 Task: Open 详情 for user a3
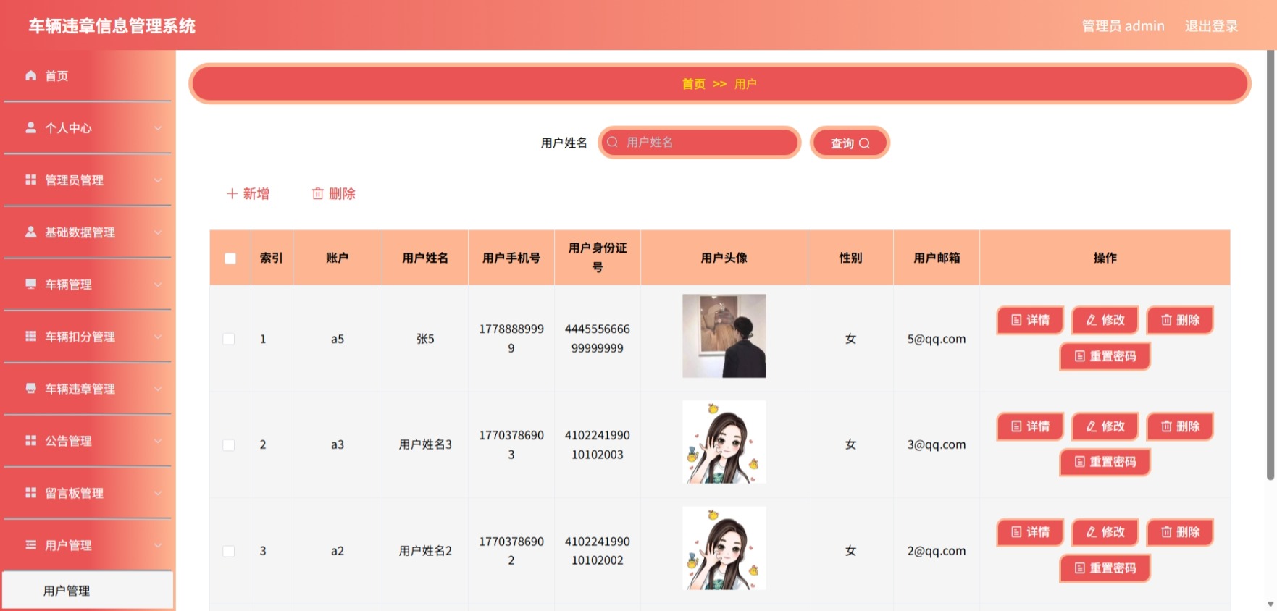click(x=1030, y=426)
